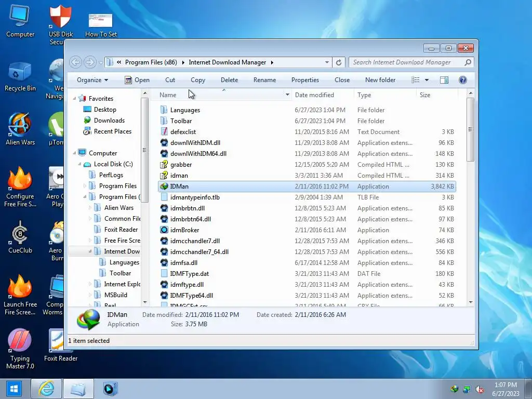
Task: Select Recent Places in Favorites
Action: pyautogui.click(x=112, y=131)
